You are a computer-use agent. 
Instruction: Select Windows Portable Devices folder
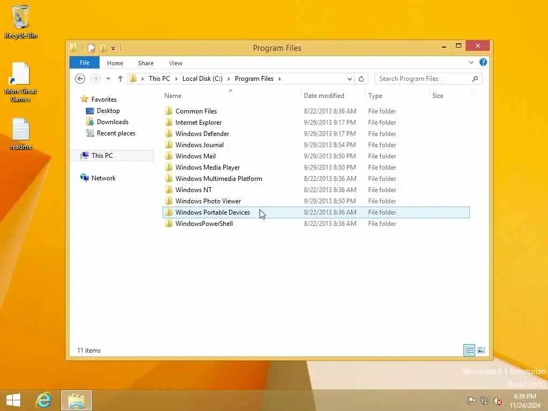(x=316, y=212)
